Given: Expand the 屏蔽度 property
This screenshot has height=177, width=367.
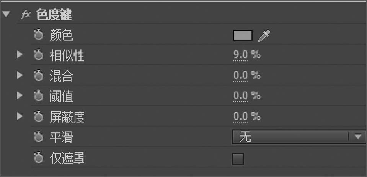Looking at the screenshot, I should tap(20, 116).
